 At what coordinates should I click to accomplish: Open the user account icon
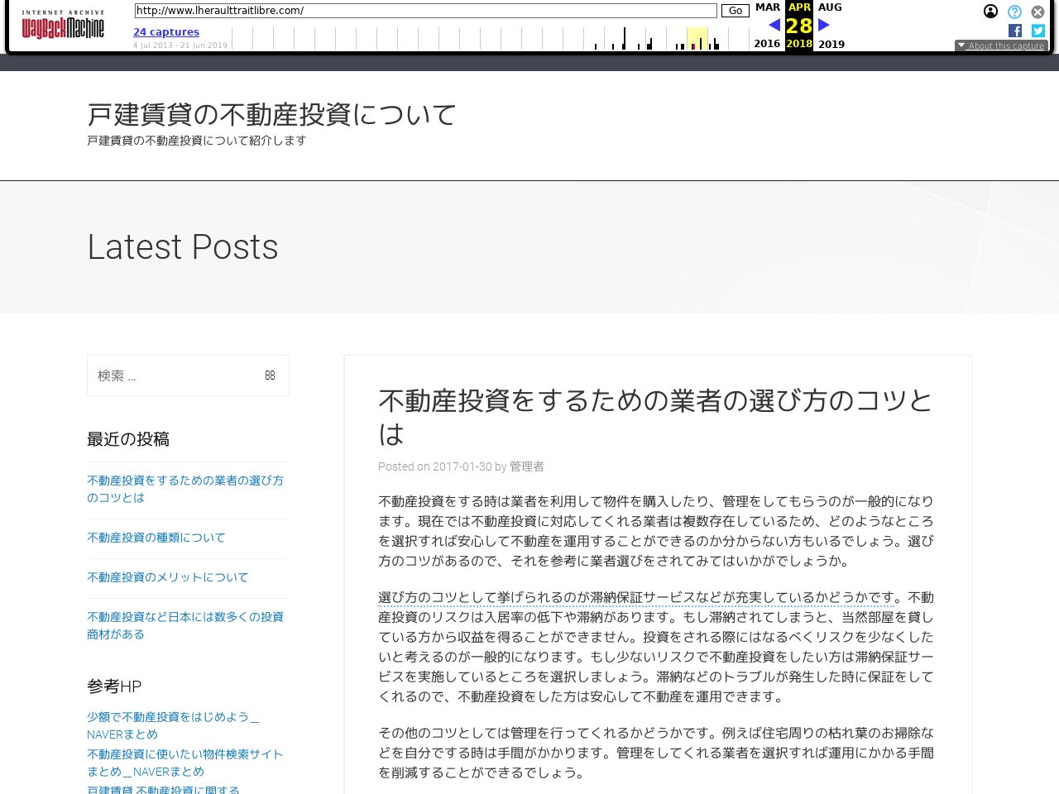(990, 12)
